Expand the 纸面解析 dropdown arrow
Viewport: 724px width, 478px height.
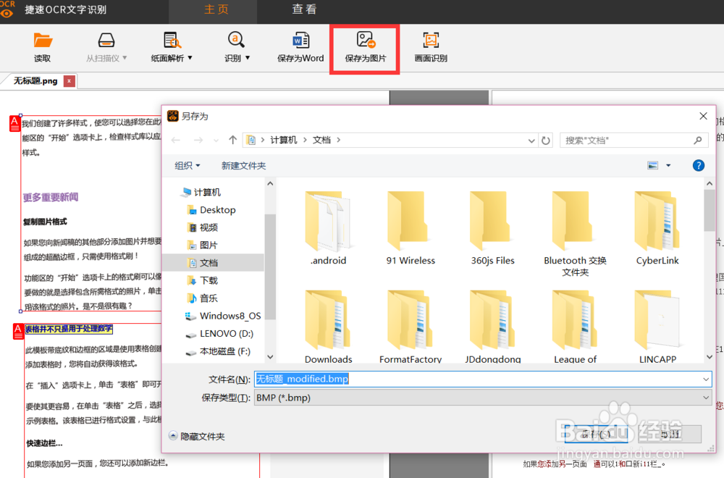(190, 58)
